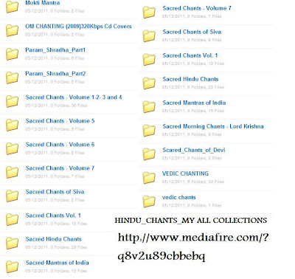Click date details under Sacred Morning Chants - Lord Krishna
The image size is (295, 279).
192,134
